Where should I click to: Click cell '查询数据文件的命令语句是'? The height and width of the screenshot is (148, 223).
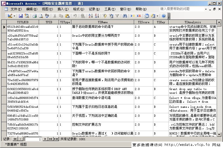[x=103, y=100]
